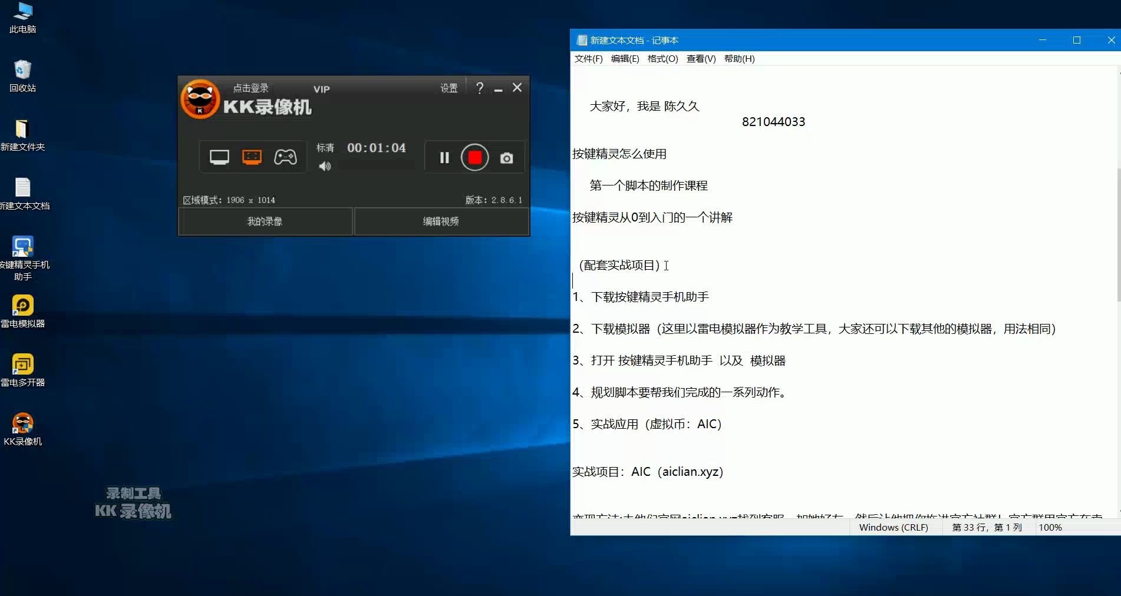Pause the KK recording
The image size is (1121, 596).
click(444, 158)
